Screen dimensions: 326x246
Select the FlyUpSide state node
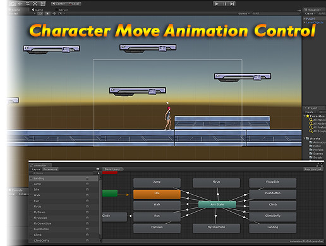pyautogui.click(x=273, y=183)
